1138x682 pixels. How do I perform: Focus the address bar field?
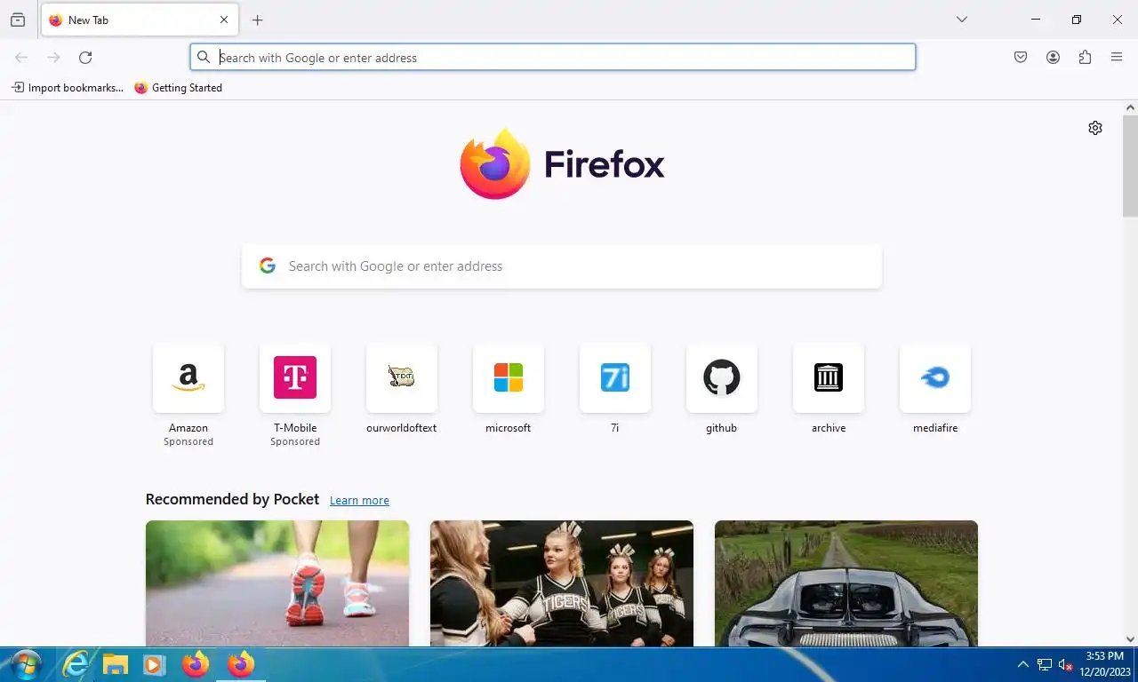553,58
